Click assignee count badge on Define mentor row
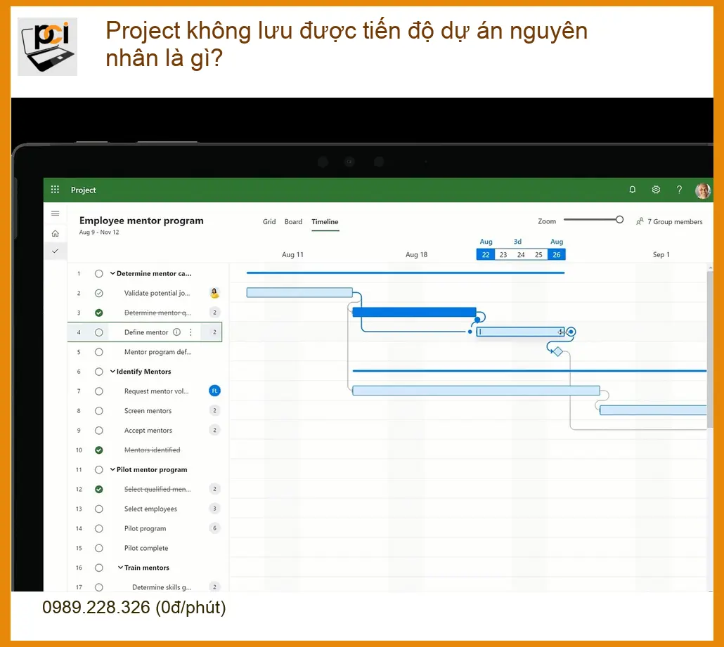Screen dimensions: 724x647 click(x=214, y=332)
